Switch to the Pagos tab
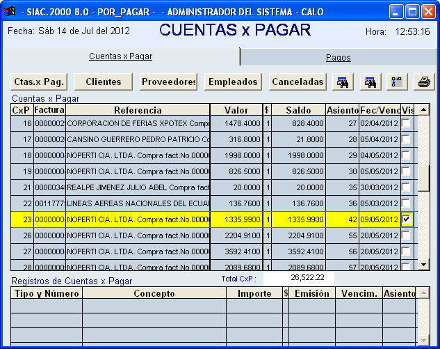The width and height of the screenshot is (440, 349). [x=338, y=58]
